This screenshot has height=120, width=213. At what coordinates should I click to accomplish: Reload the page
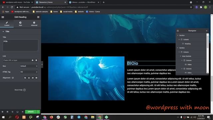point(12,7)
